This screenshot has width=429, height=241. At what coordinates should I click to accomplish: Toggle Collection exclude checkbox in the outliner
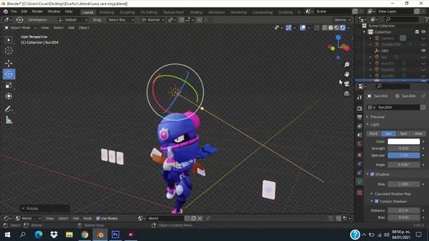[417, 32]
